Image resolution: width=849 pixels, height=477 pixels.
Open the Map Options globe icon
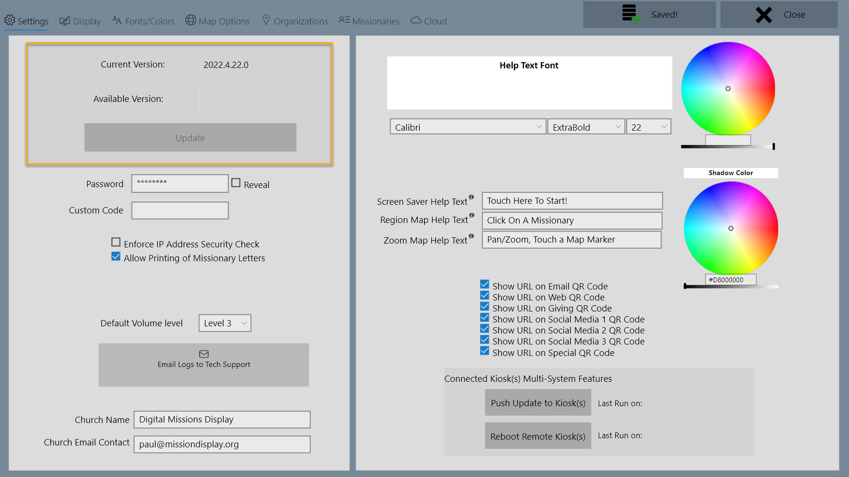190,20
